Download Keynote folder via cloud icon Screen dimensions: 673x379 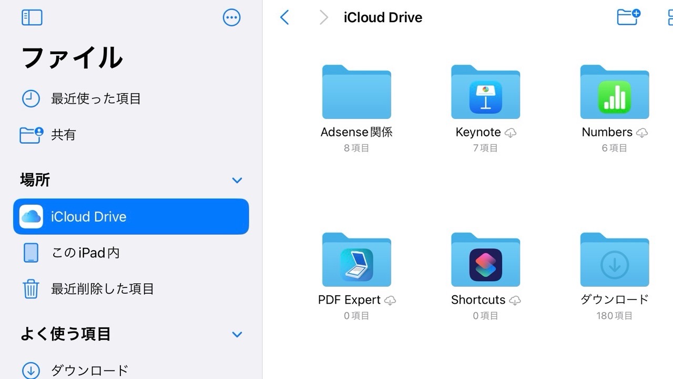[x=511, y=133]
